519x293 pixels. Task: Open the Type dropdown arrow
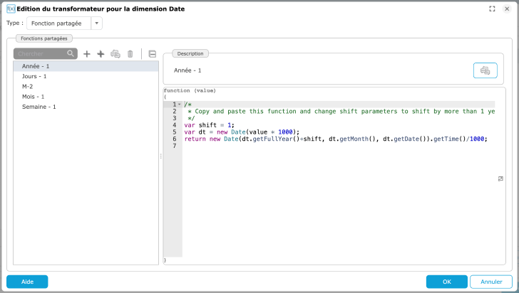click(97, 23)
